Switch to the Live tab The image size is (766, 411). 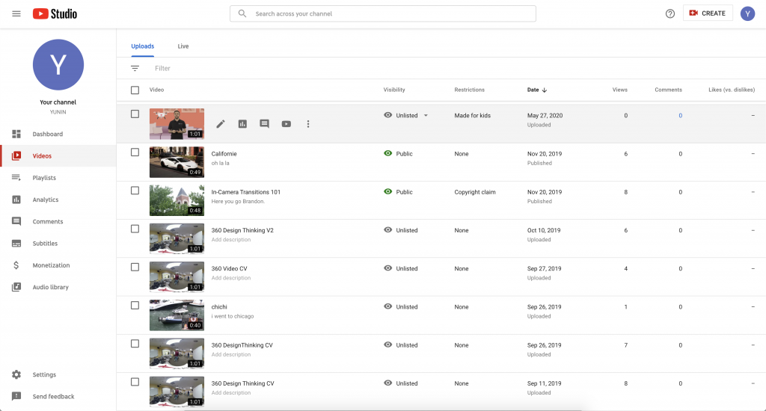coord(183,46)
